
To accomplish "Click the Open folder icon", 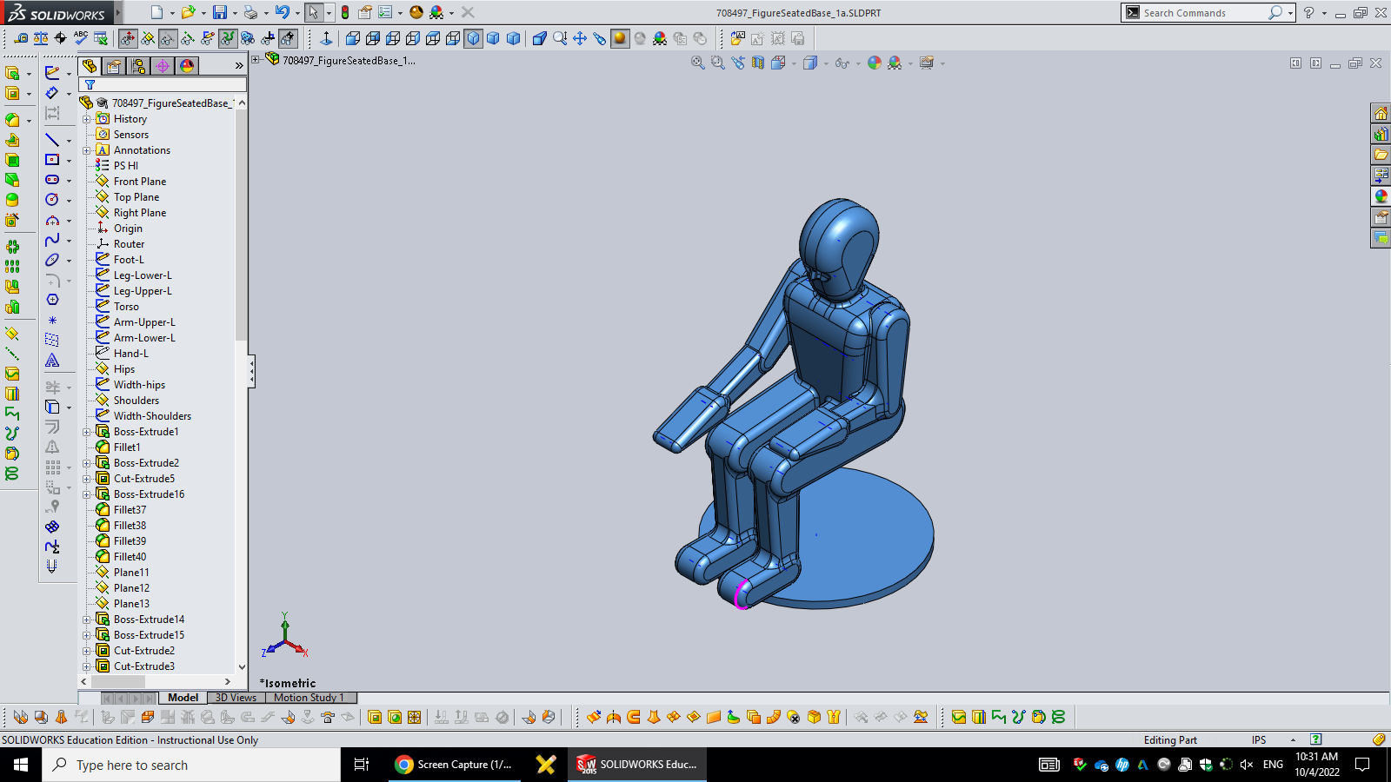I will 187,12.
